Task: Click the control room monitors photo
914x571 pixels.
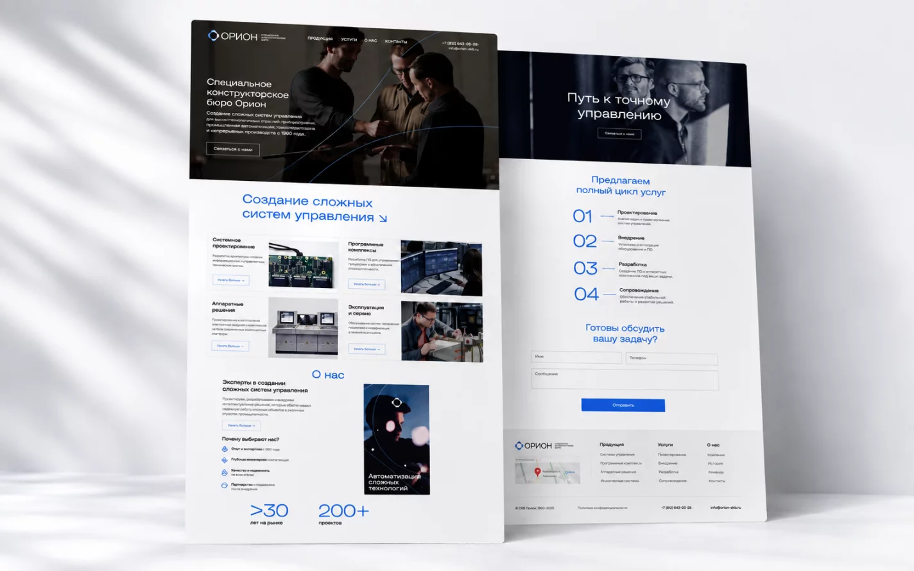Action: (442, 268)
